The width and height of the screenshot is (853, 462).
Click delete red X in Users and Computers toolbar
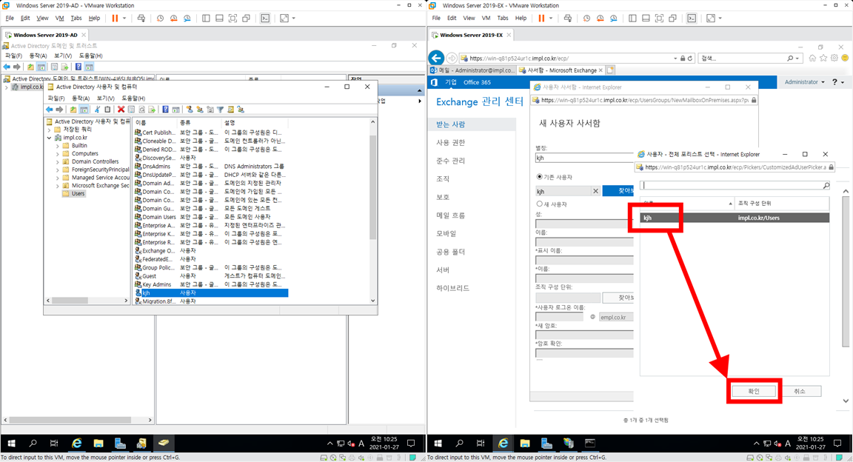[121, 110]
